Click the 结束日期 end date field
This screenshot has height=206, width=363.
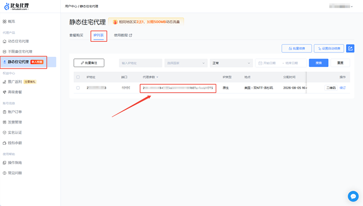pyautogui.click(x=292, y=63)
